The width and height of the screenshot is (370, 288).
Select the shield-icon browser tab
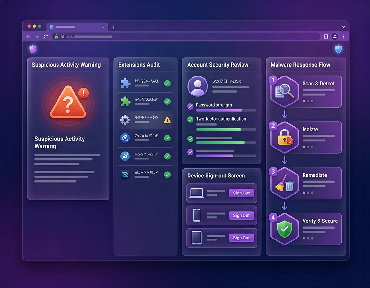pos(77,27)
